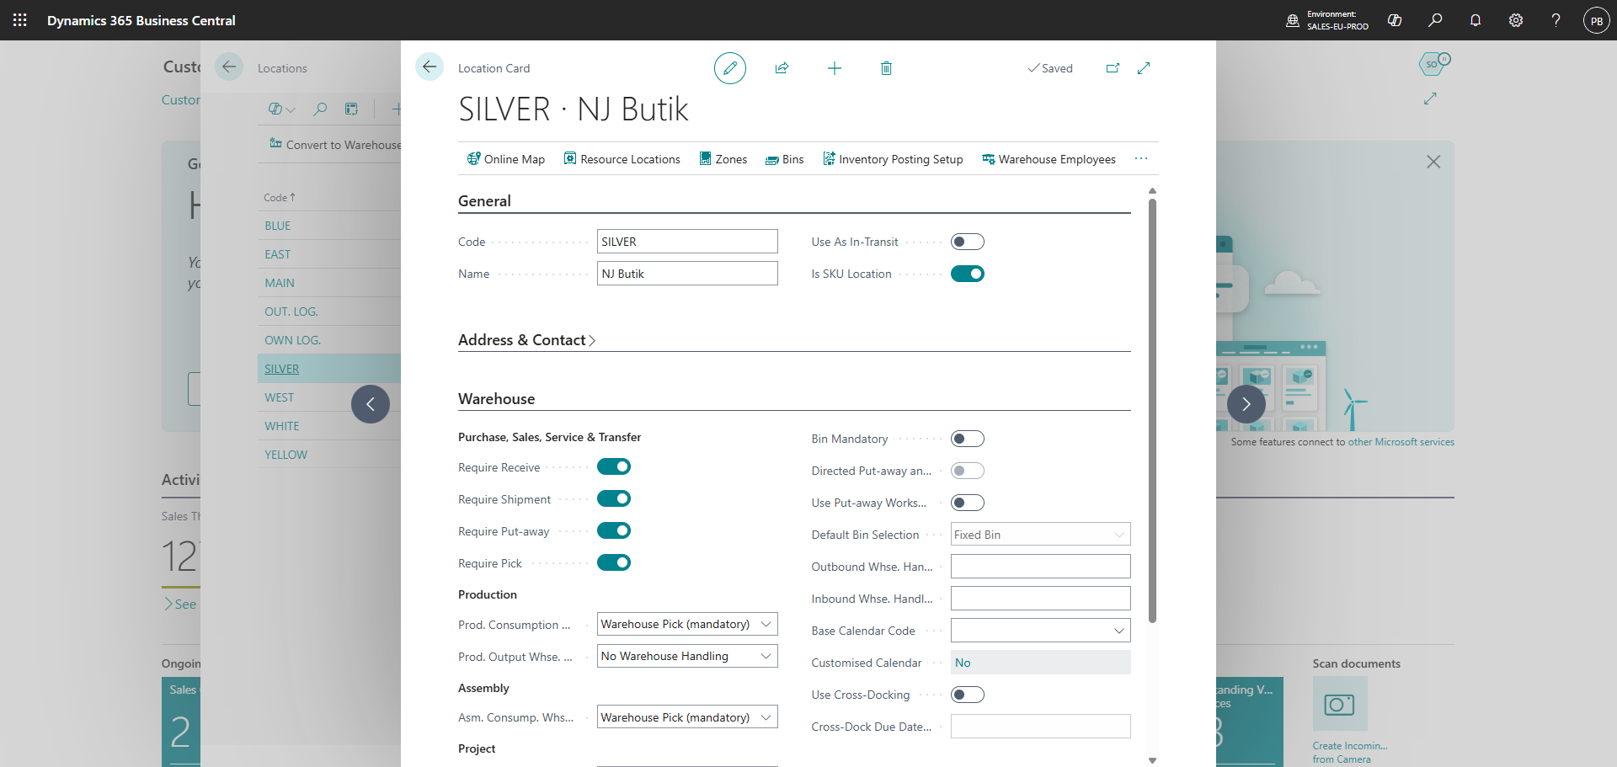1617x767 pixels.
Task: Go back from the Locations list
Action: pyautogui.click(x=229, y=67)
